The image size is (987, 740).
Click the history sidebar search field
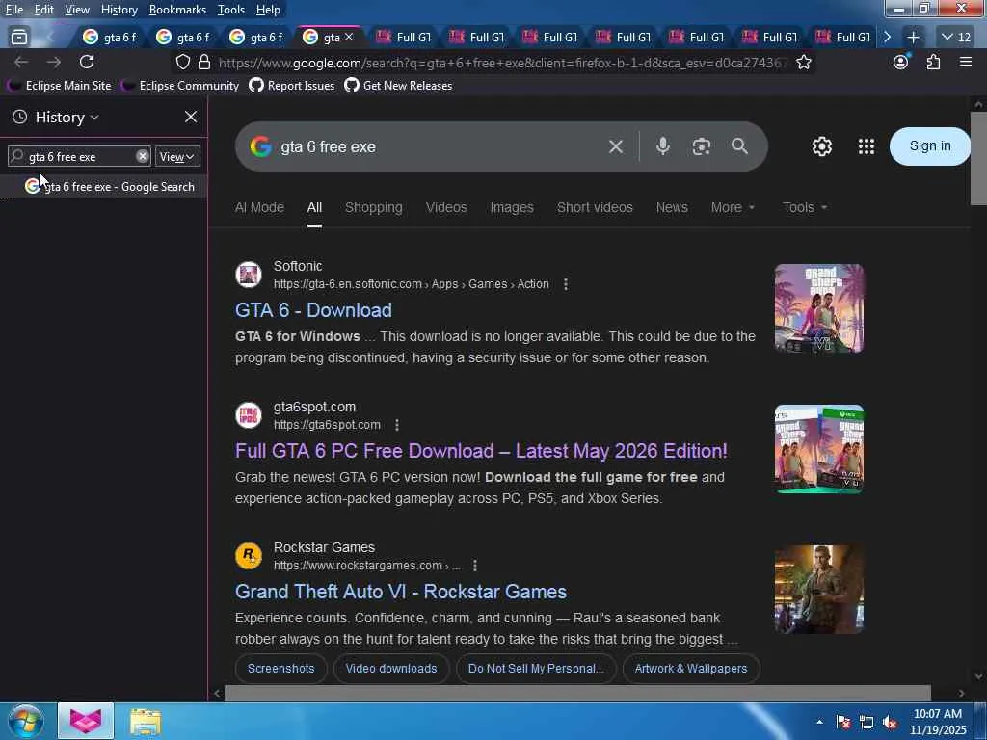(x=79, y=156)
